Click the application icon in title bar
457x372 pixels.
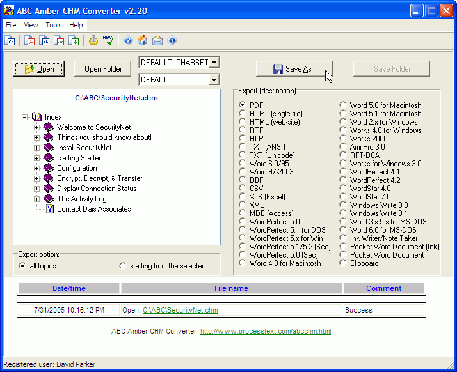(x=9, y=11)
